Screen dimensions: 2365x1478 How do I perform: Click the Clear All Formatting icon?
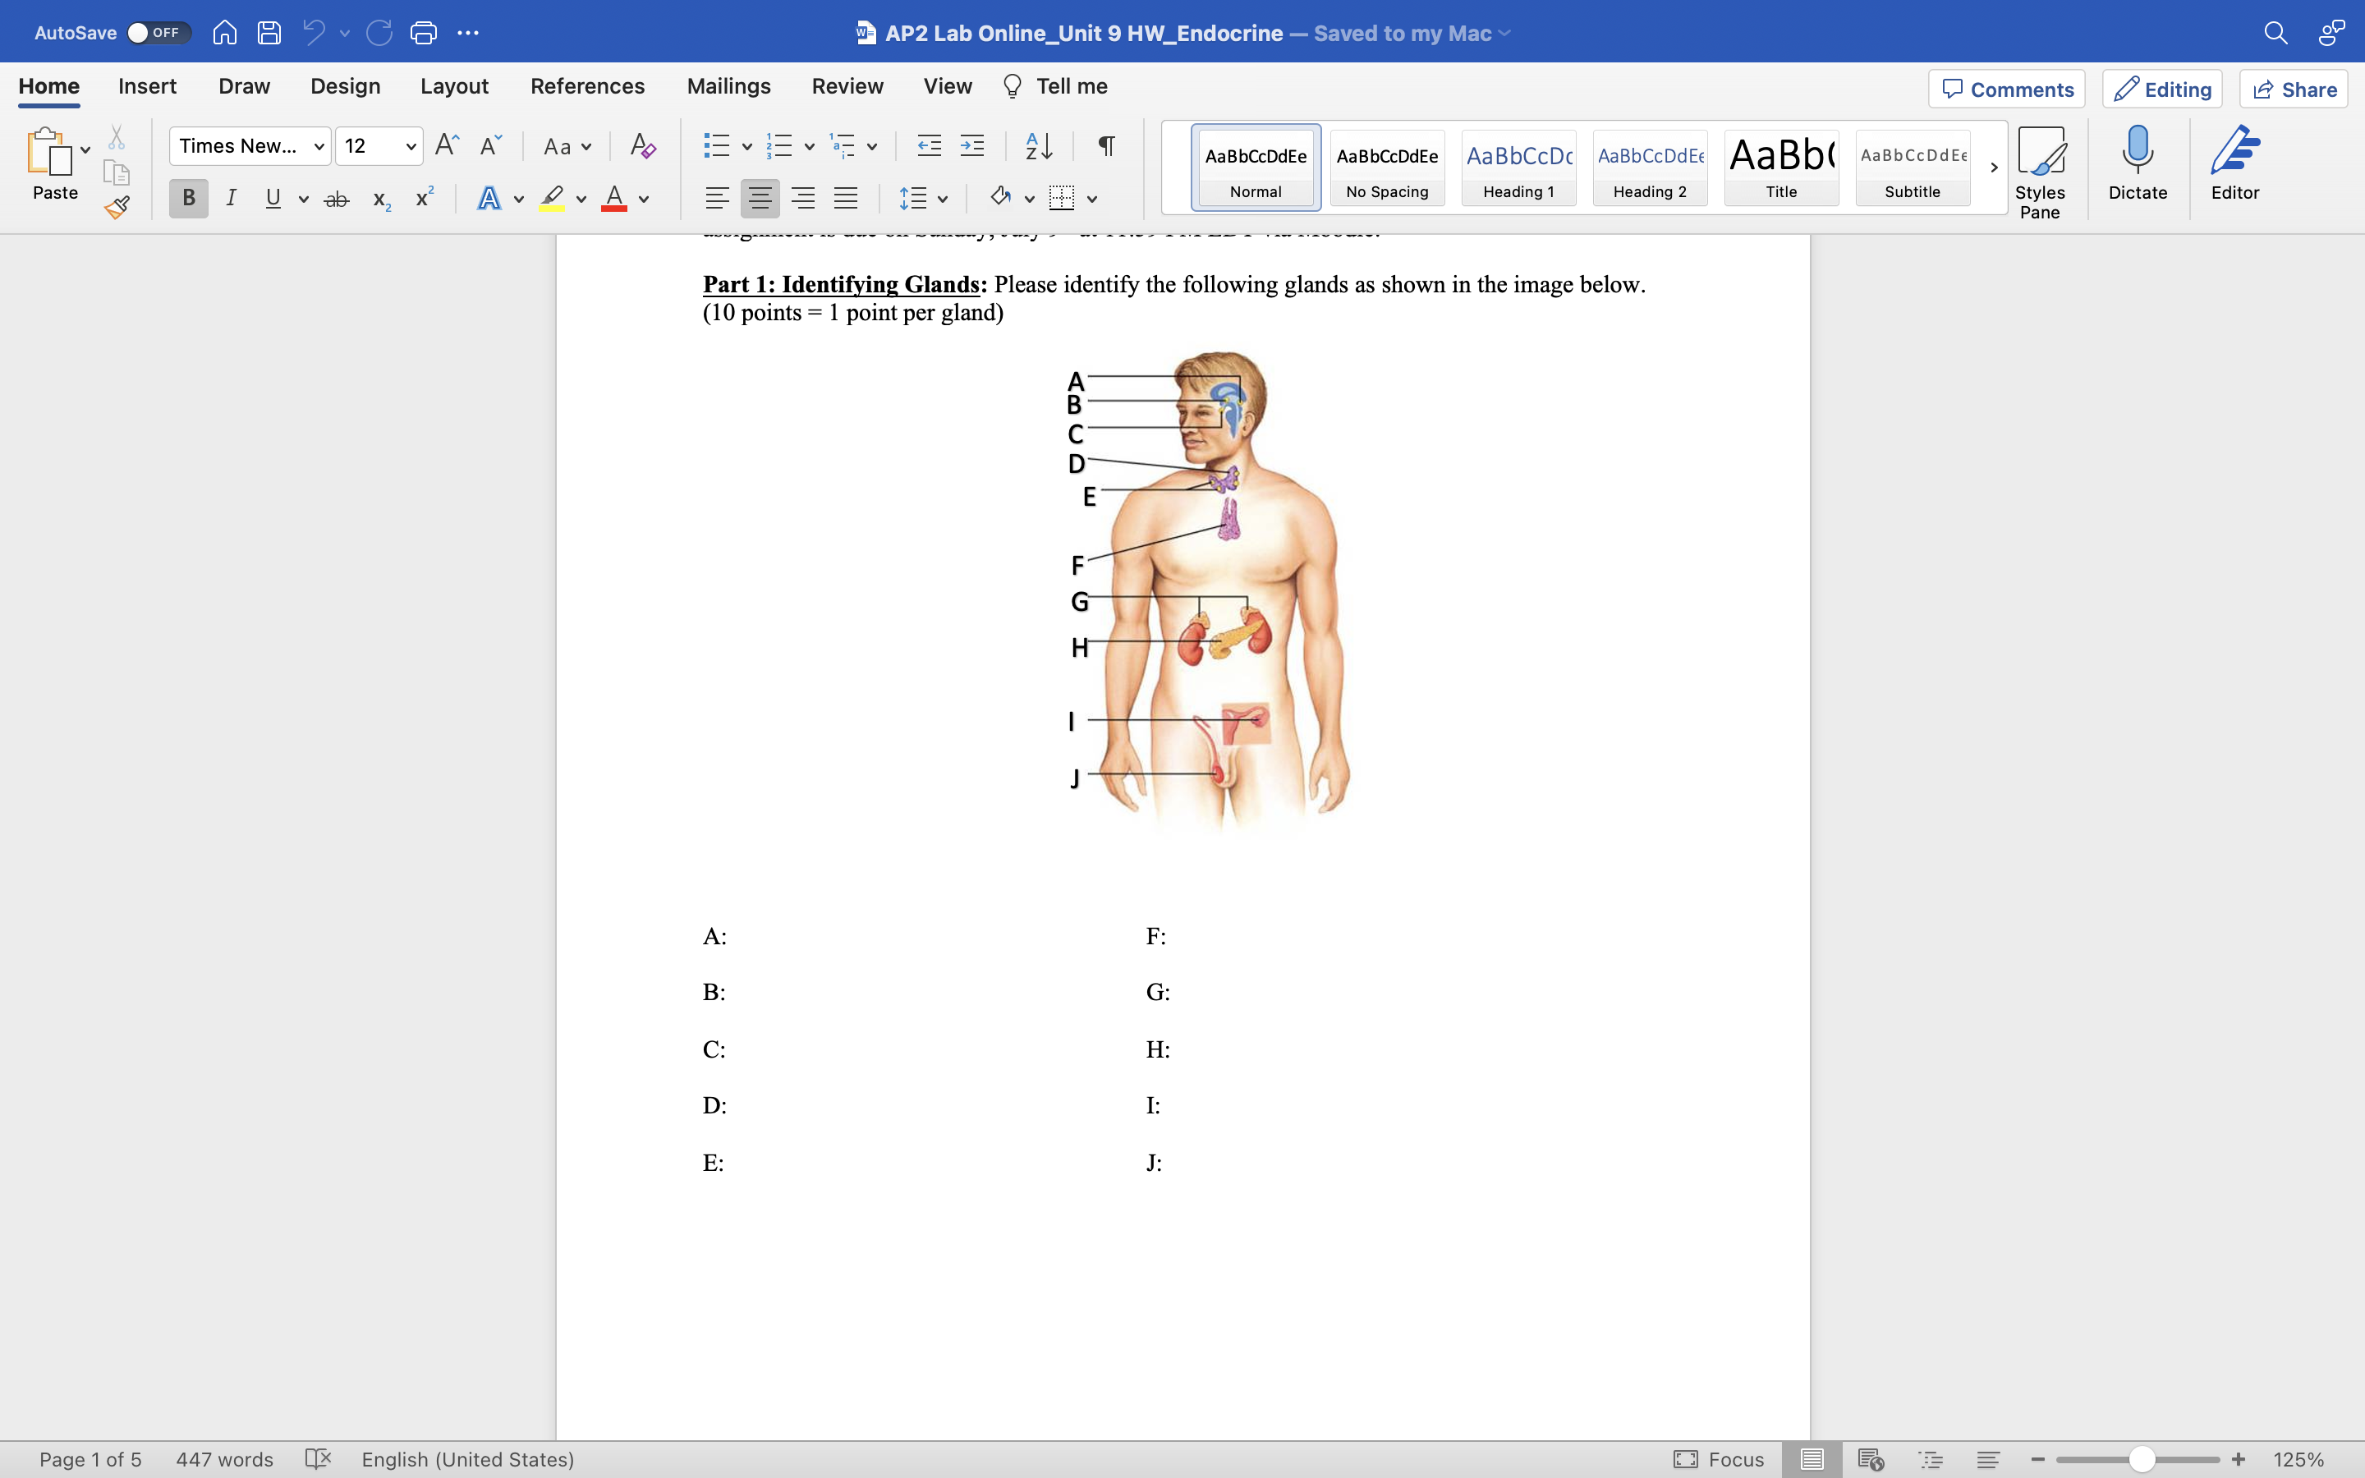coord(642,147)
